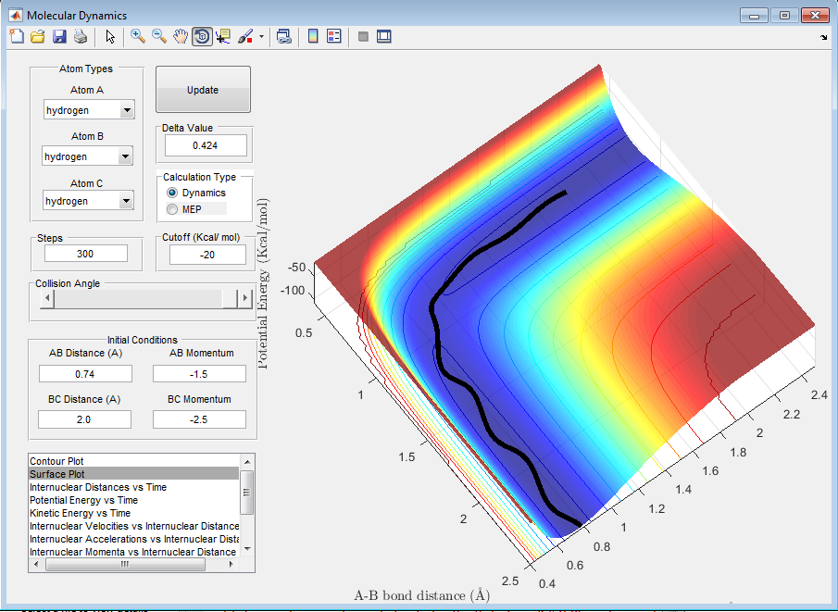Click the New Figure toolbar icon
838x612 pixels.
[16, 37]
